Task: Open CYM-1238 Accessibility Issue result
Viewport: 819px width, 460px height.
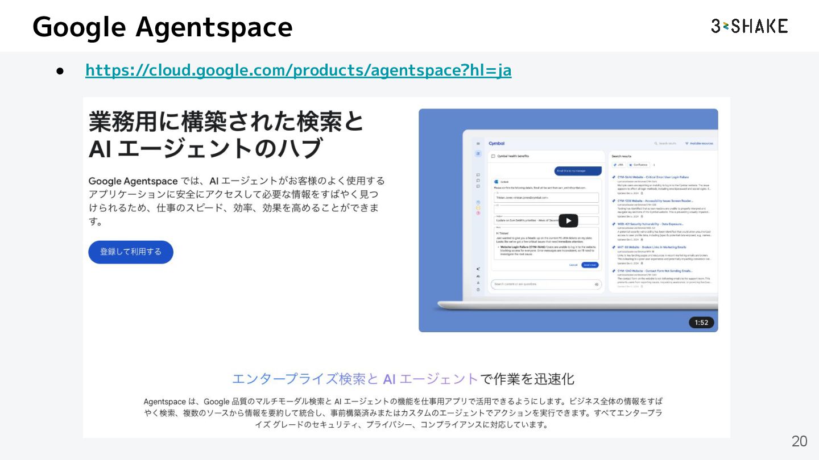Action: point(655,200)
